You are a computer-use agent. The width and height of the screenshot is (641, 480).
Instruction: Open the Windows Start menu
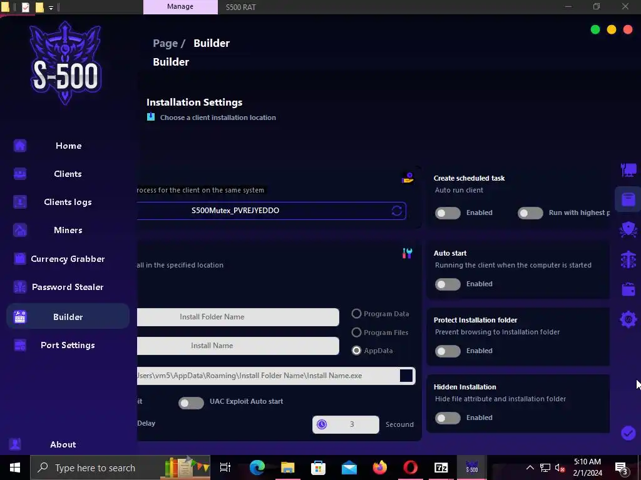(15, 467)
